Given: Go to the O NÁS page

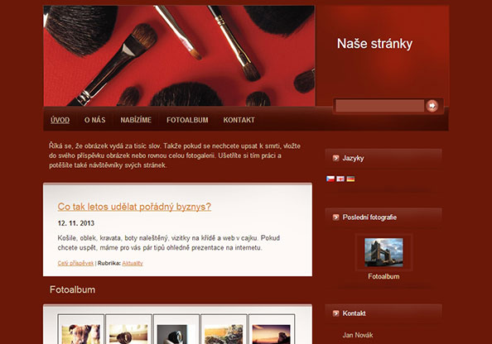Looking at the screenshot, I should [x=94, y=120].
